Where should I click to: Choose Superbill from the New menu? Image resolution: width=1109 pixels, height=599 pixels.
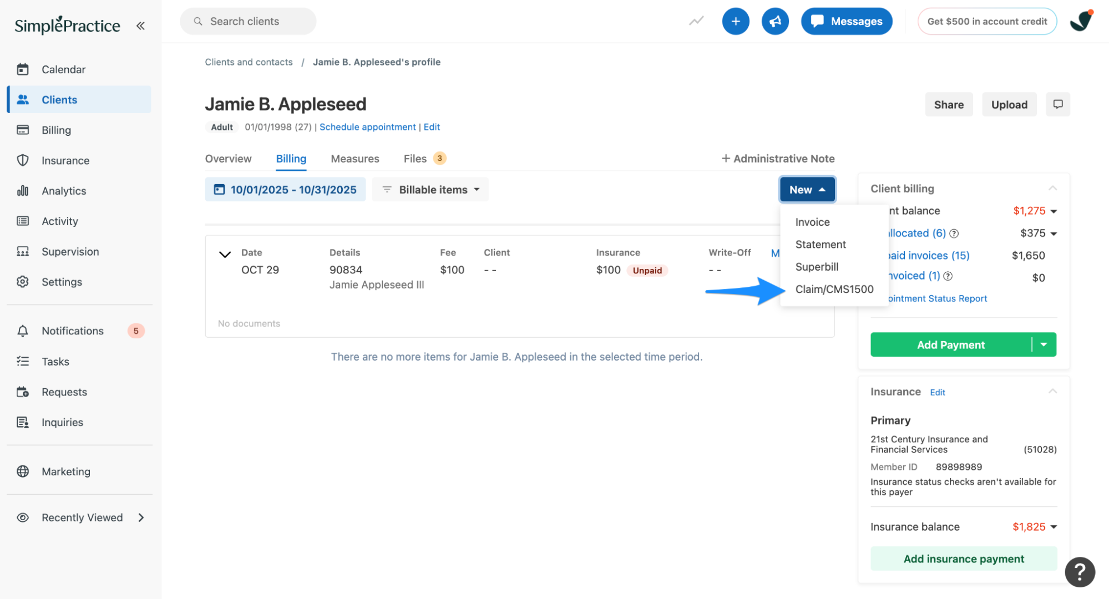tap(816, 267)
